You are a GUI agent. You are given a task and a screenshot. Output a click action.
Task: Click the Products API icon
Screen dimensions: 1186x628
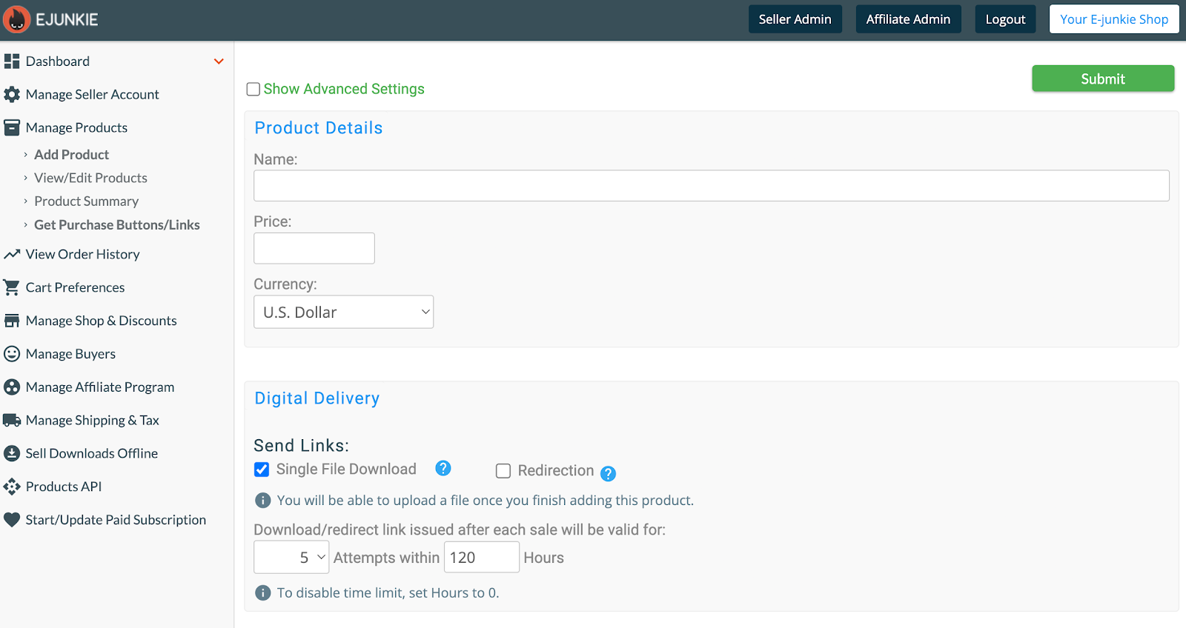tap(12, 487)
